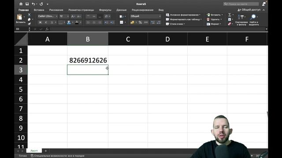Switch to the Данные tab

122,10
